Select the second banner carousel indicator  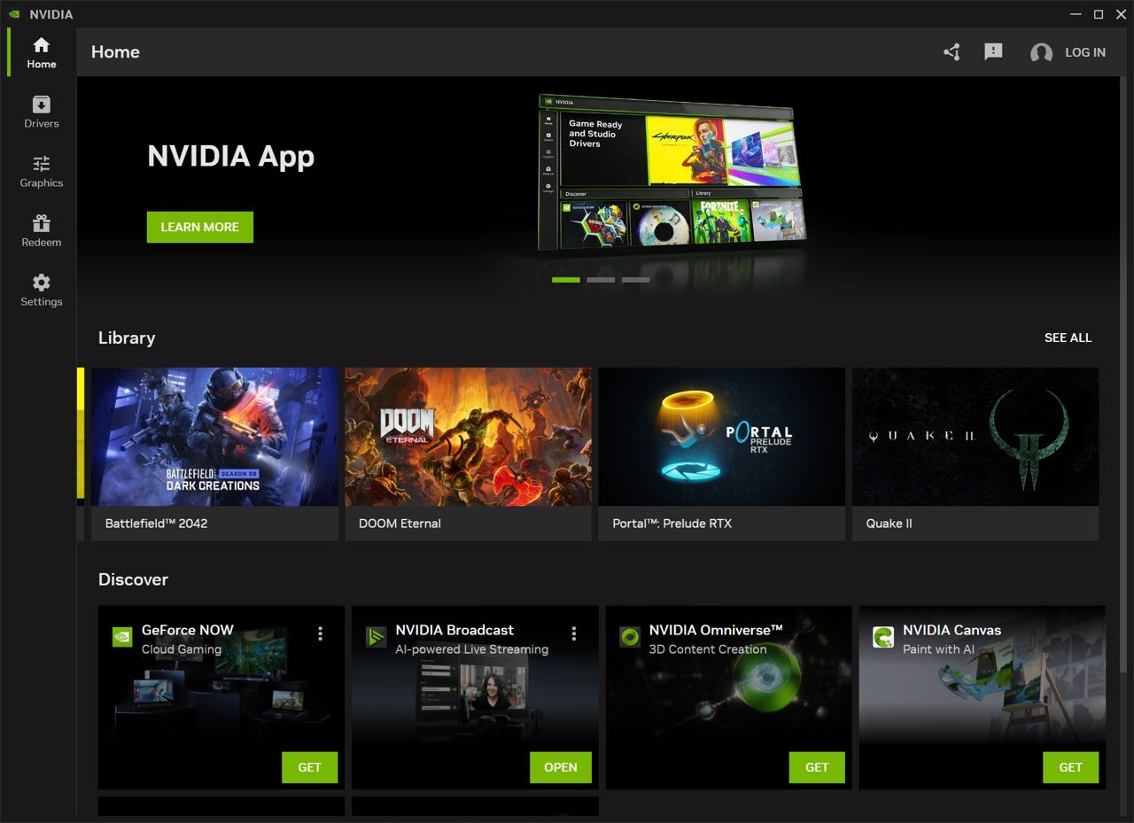click(x=601, y=280)
